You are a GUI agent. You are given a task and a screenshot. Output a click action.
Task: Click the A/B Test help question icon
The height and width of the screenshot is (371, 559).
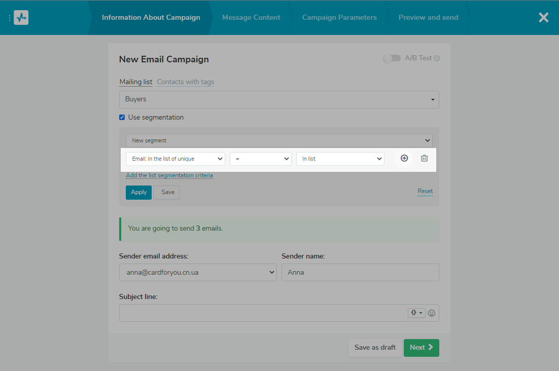coord(437,58)
